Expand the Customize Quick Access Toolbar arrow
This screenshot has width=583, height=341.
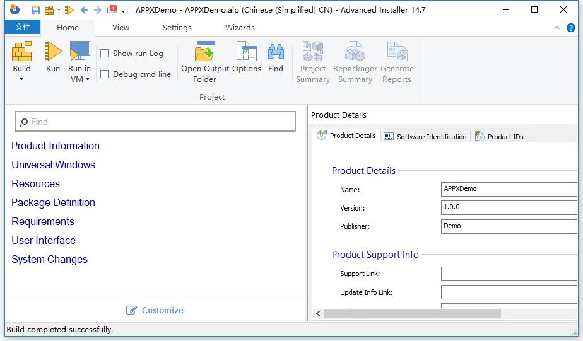[123, 11]
